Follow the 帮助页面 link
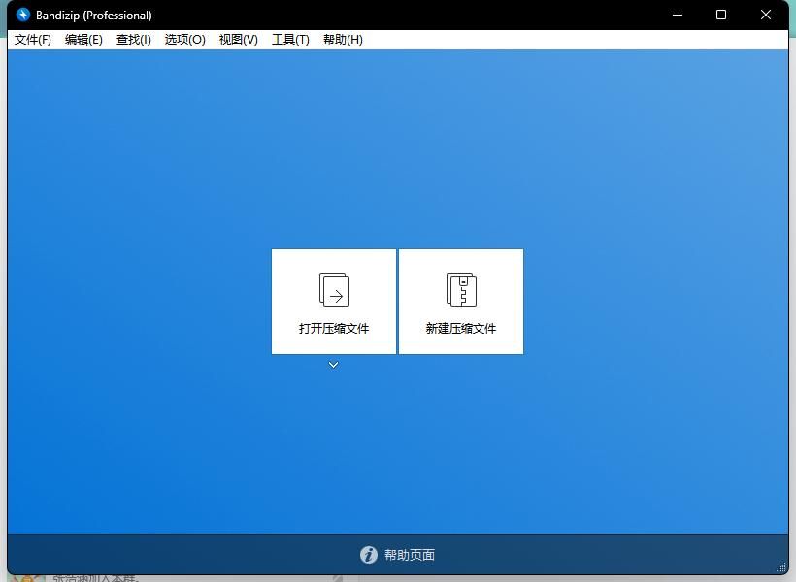Screen dimensions: 796x582 [x=410, y=555]
